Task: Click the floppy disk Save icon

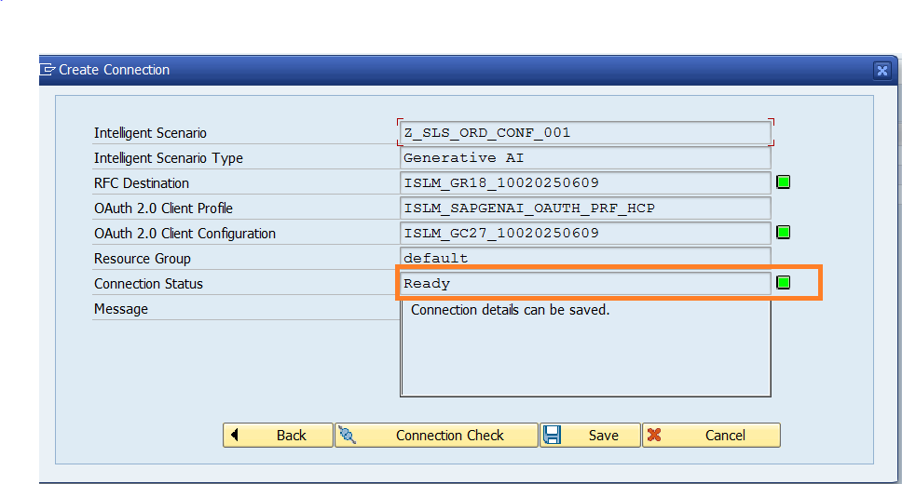Action: (x=552, y=435)
